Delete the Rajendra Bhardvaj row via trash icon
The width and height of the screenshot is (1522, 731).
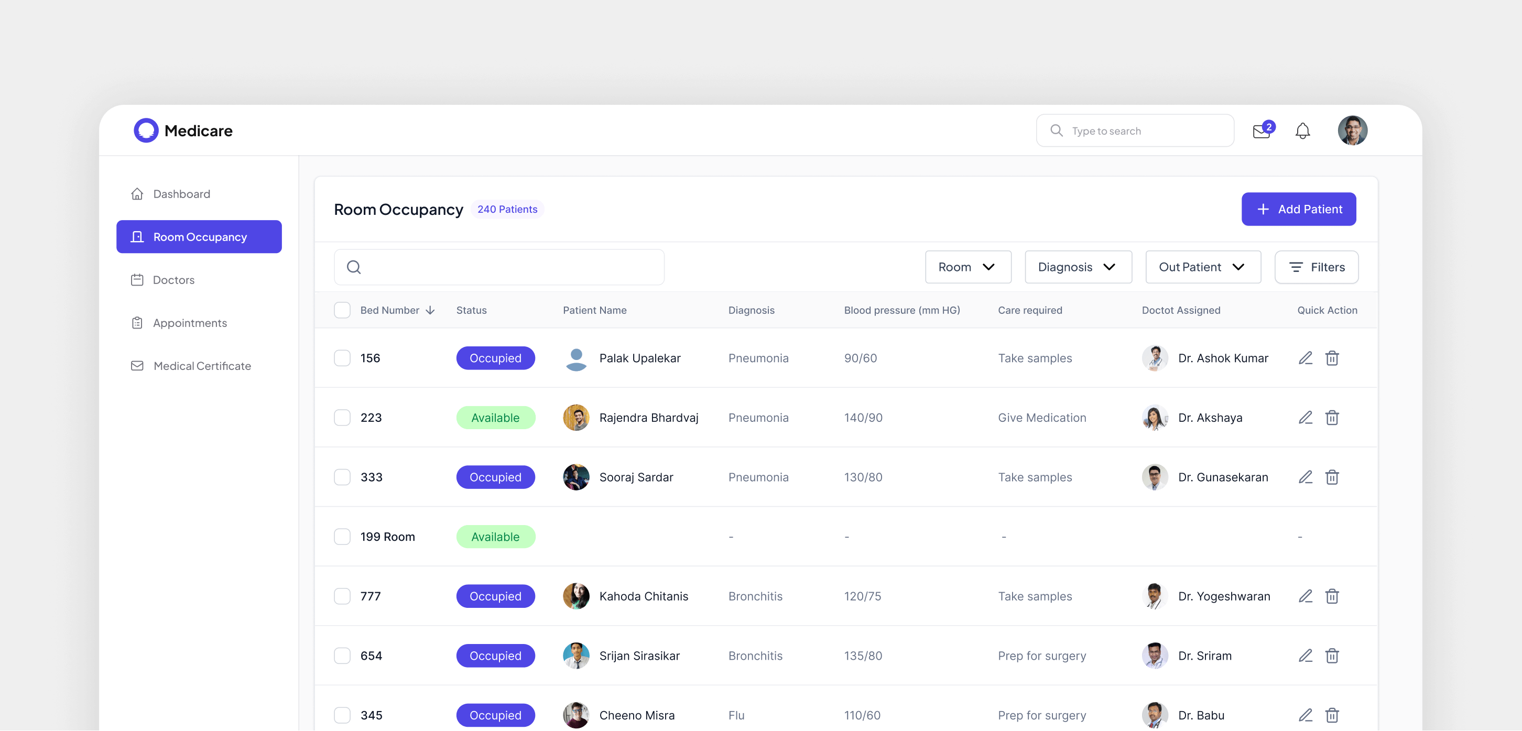[1332, 418]
